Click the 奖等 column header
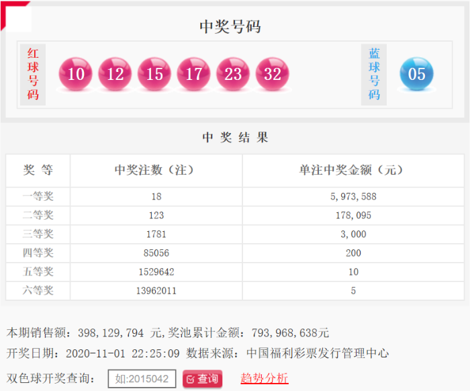The height and width of the screenshot is (391, 470). tap(38, 171)
